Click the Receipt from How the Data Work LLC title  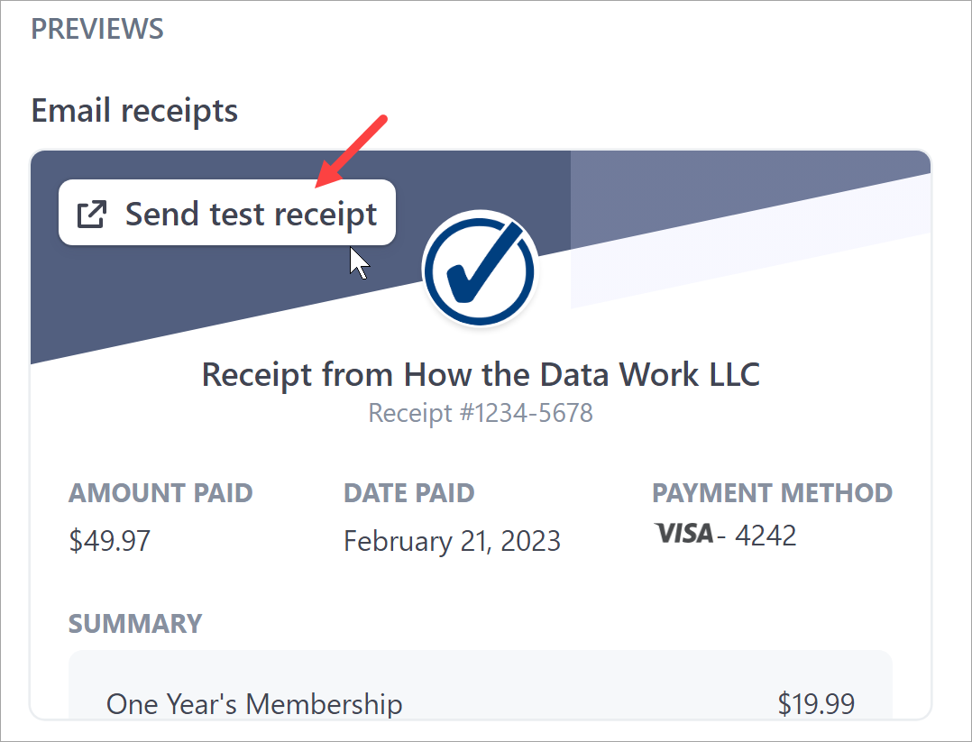pyautogui.click(x=481, y=374)
